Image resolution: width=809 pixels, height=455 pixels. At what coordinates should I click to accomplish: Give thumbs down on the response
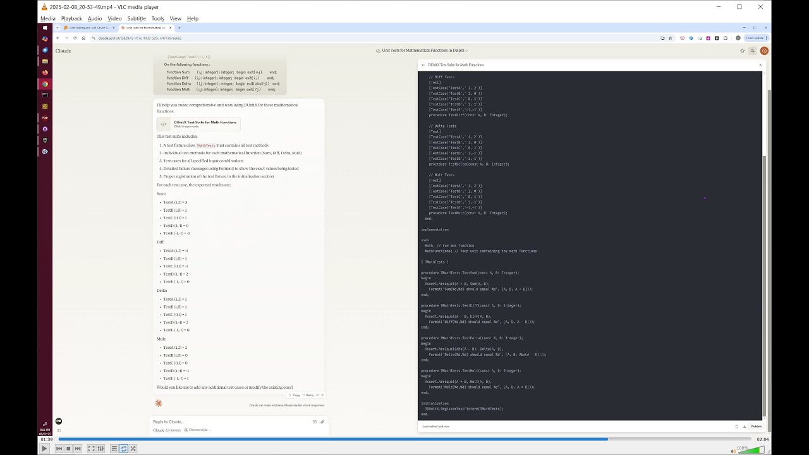[323, 395]
